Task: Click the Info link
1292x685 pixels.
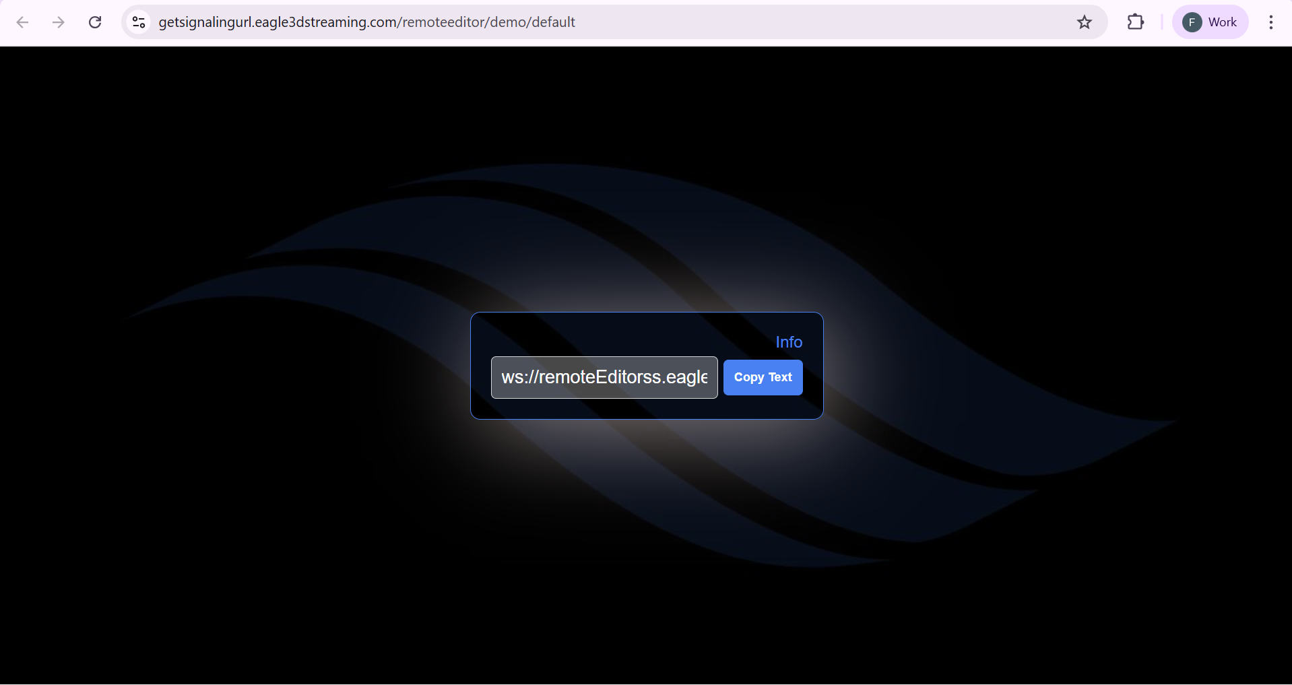Action: [x=788, y=342]
